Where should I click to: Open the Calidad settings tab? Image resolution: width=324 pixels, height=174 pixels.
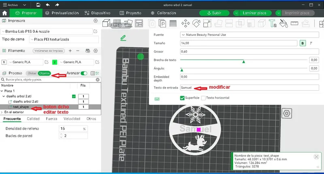[33, 119]
